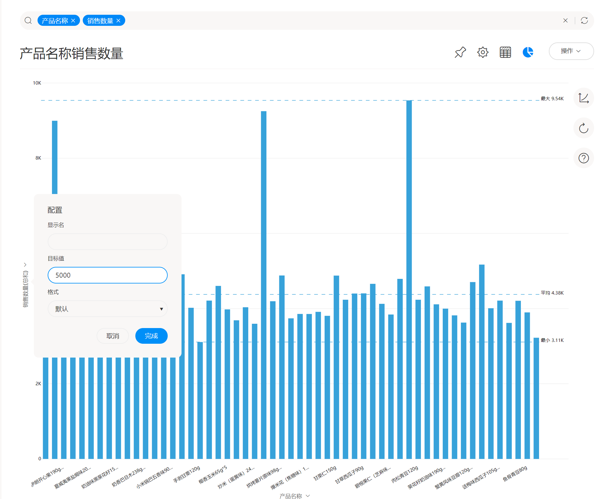Switch to table view icon
This screenshot has width=603, height=499.
tap(505, 52)
